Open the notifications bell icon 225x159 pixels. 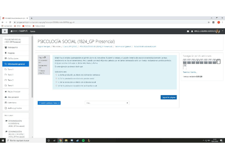(x=192, y=31)
